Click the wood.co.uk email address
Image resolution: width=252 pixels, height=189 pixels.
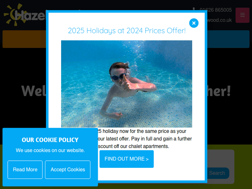pyautogui.click(x=219, y=20)
